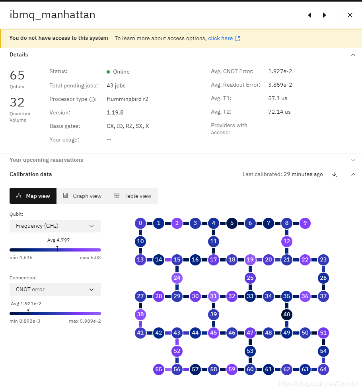Click the version number 1.19.8
Viewport: 362px width, 391px height.
115,113
